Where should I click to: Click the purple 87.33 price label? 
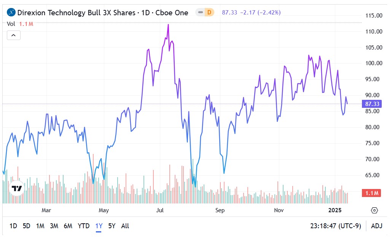371,104
